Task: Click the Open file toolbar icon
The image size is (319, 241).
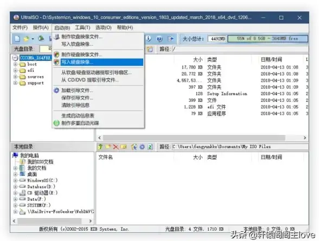Action: [27, 39]
